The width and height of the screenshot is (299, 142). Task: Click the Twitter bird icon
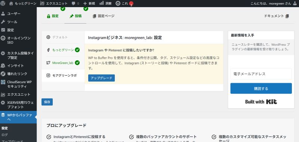click(48, 63)
